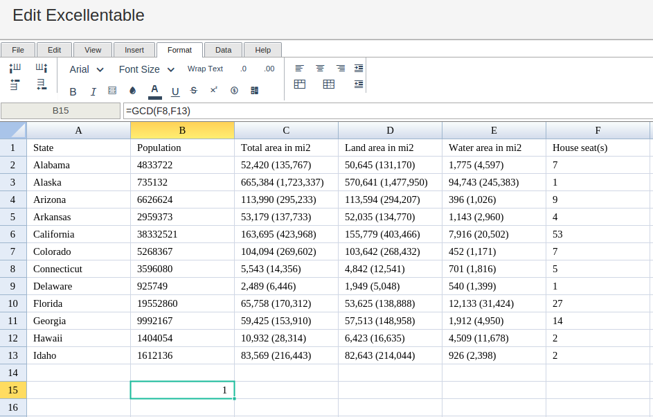Toggle underline formatting
This screenshot has height=417, width=653.
(x=175, y=91)
